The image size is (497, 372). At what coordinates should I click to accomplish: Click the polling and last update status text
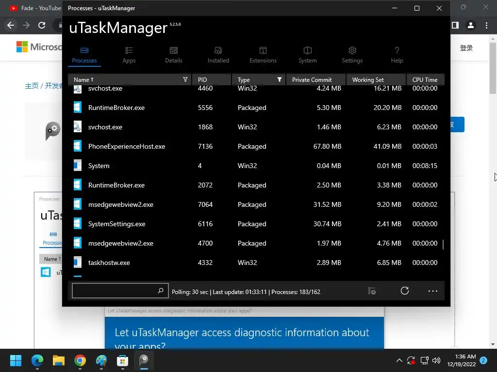[246, 292]
